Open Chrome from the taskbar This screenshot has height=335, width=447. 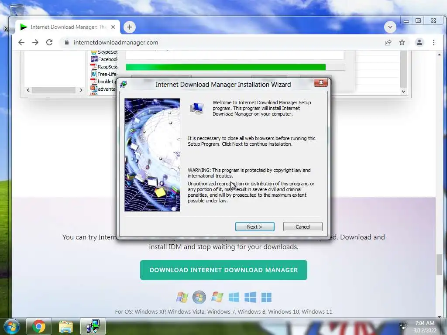tap(39, 326)
